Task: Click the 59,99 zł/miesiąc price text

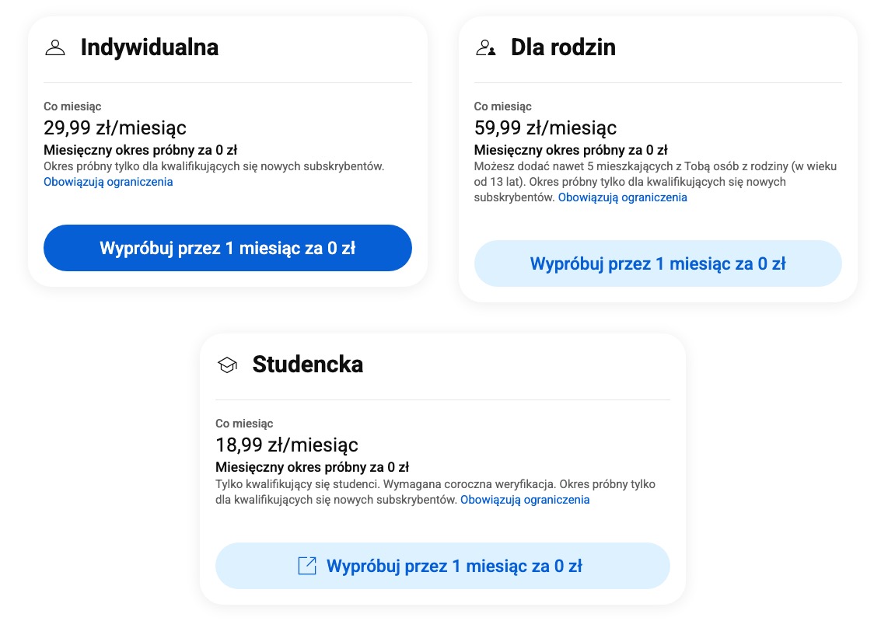Action: pyautogui.click(x=546, y=128)
